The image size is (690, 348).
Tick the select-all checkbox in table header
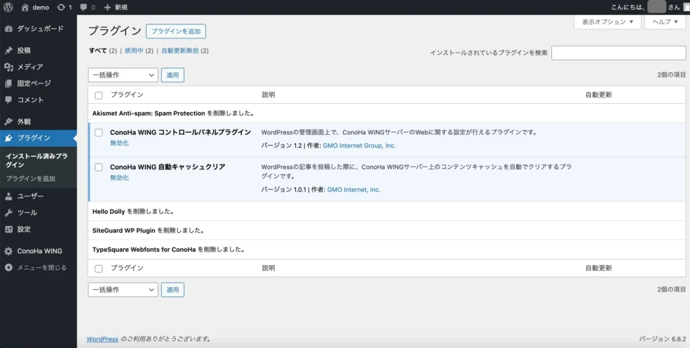click(98, 96)
